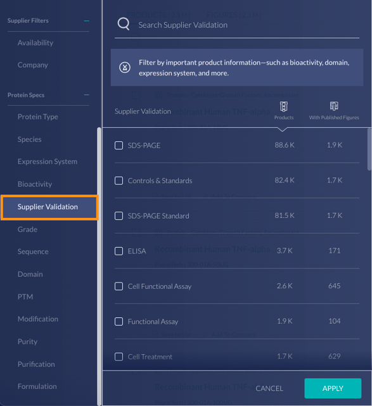Screen dimensions: 372x406
Task: Click the validation list vertical scrollbar
Action: (369, 149)
